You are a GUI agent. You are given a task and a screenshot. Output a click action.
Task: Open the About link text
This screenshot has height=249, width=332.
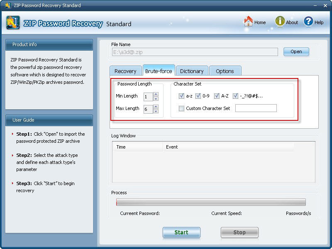(x=292, y=22)
